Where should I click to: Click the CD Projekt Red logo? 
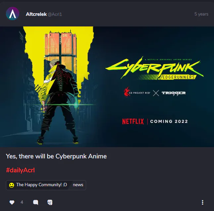137,92
